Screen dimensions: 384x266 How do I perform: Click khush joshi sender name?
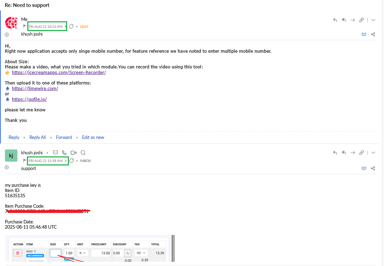[x=32, y=153]
